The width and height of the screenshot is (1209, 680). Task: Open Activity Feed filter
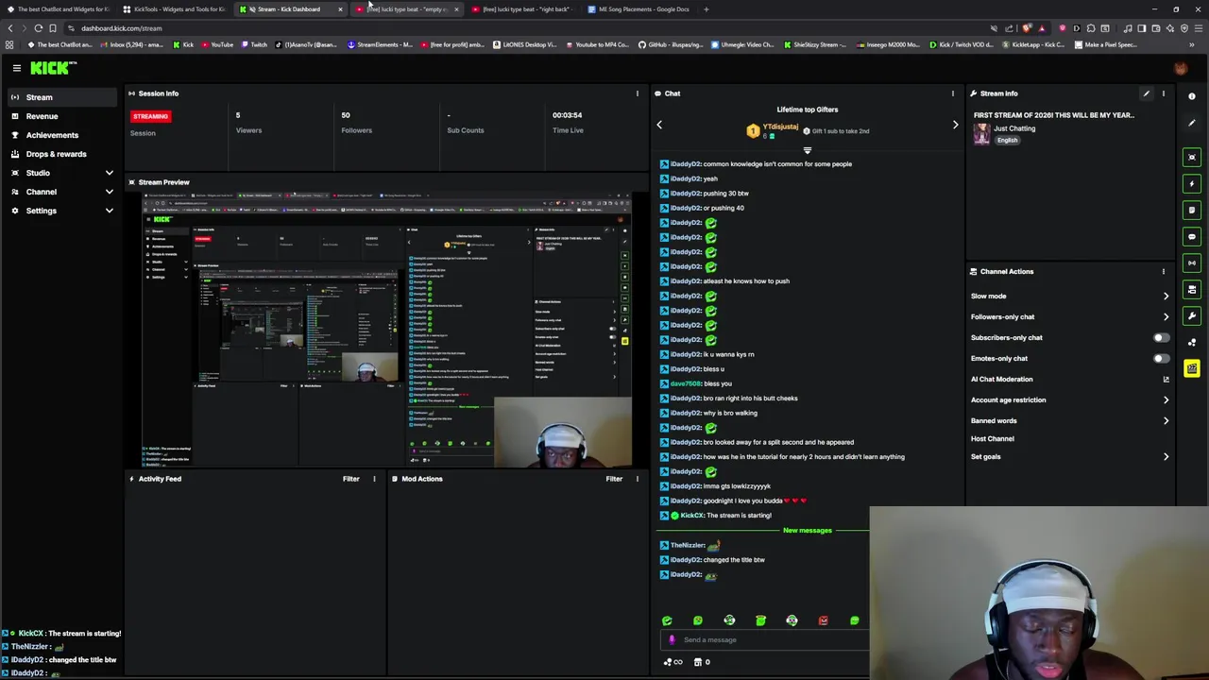(x=350, y=479)
